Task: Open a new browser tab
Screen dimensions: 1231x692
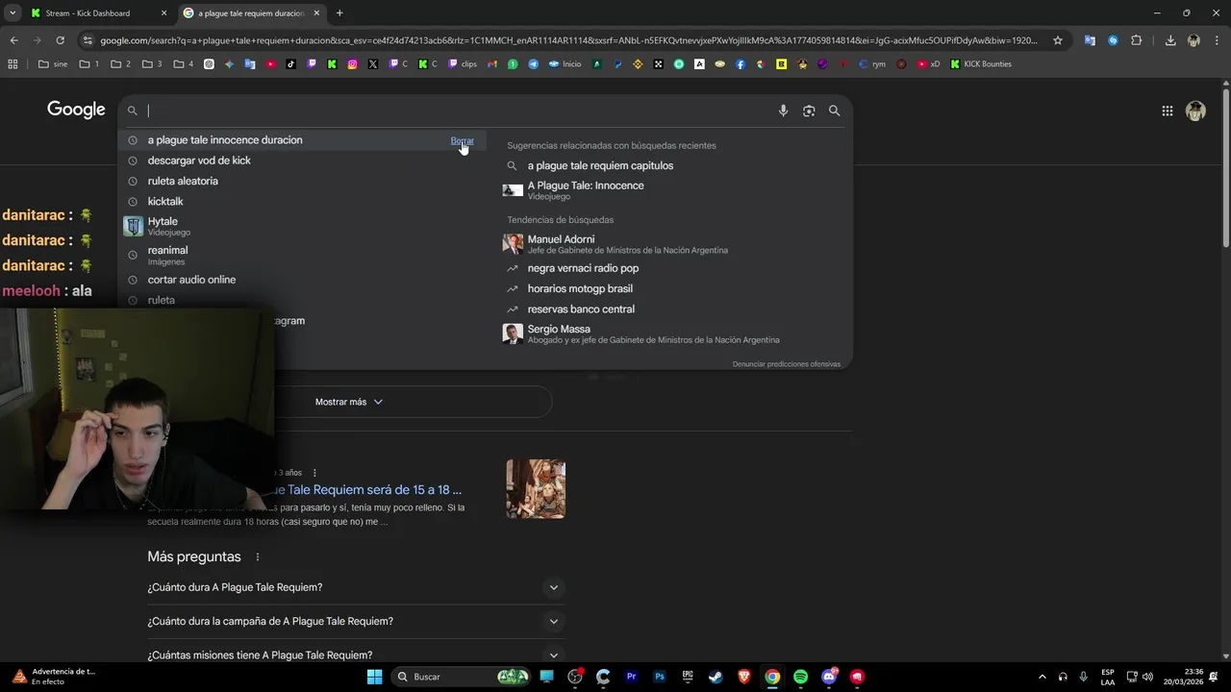Action: coord(339,13)
